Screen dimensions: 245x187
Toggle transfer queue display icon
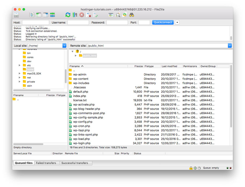click(x=52, y=15)
